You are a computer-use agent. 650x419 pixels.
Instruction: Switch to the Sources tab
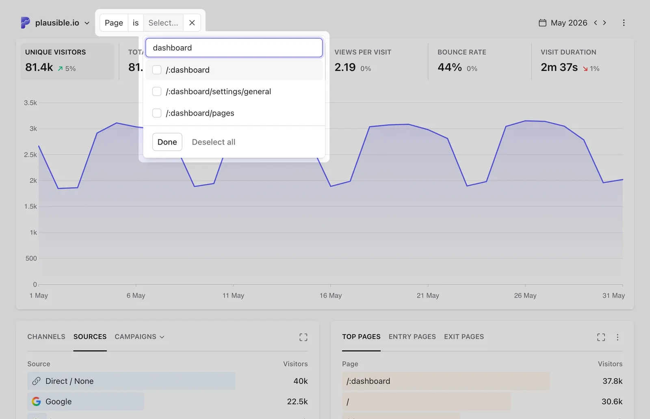tap(90, 337)
